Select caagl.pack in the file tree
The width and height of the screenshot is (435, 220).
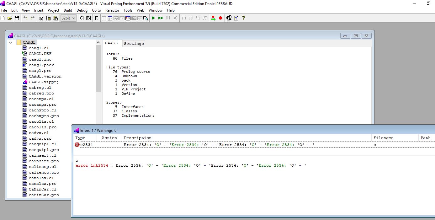41,65
